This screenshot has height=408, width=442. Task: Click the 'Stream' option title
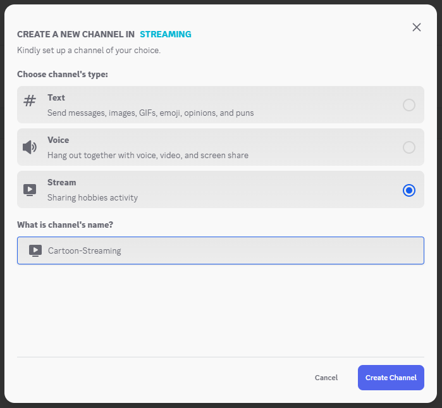(x=61, y=183)
